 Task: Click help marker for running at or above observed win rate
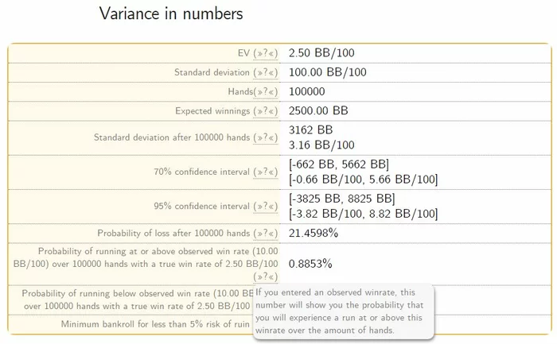point(265,276)
